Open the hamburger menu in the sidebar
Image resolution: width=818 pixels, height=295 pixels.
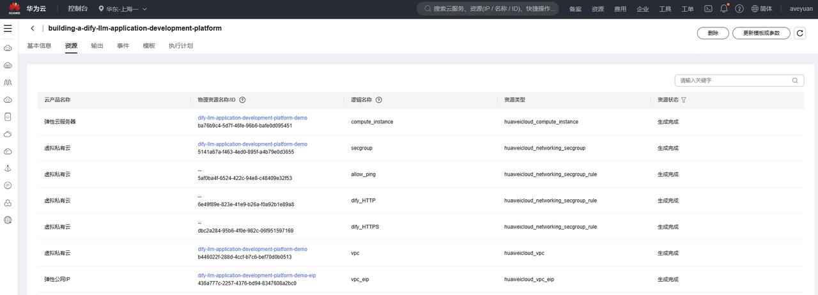coord(8,29)
